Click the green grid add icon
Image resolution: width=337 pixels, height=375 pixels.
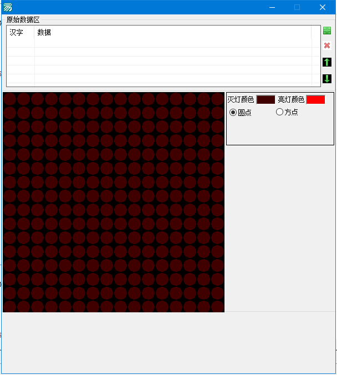(327, 31)
